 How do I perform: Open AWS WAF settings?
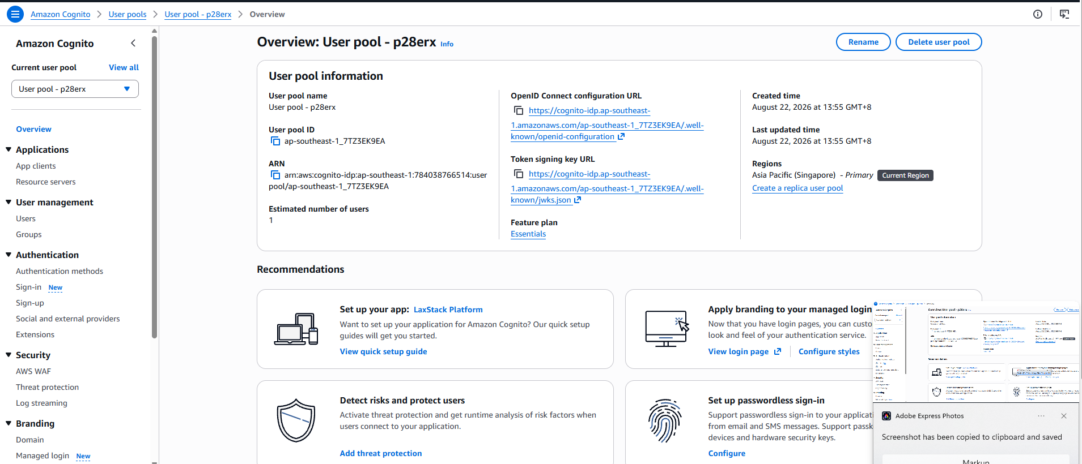33,371
